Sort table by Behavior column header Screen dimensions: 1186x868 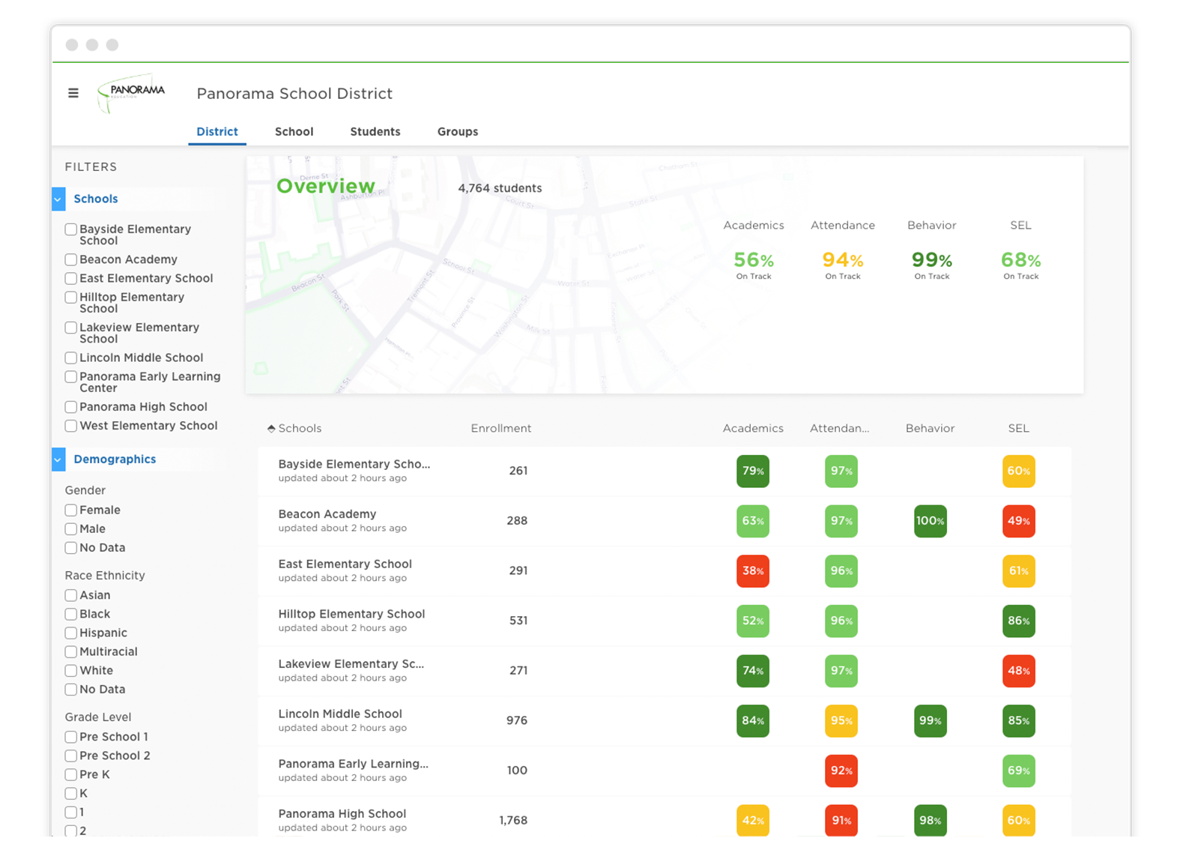[x=930, y=429]
